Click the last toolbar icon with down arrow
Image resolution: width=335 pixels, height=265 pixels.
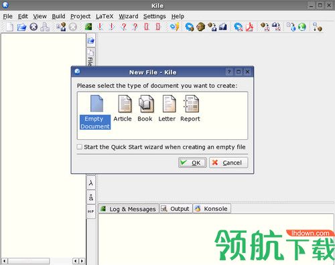point(317,27)
